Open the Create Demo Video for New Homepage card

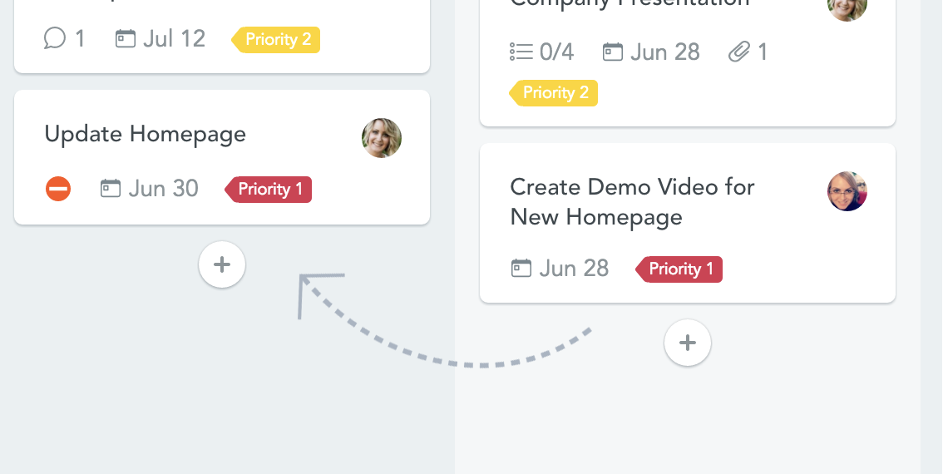pos(632,202)
